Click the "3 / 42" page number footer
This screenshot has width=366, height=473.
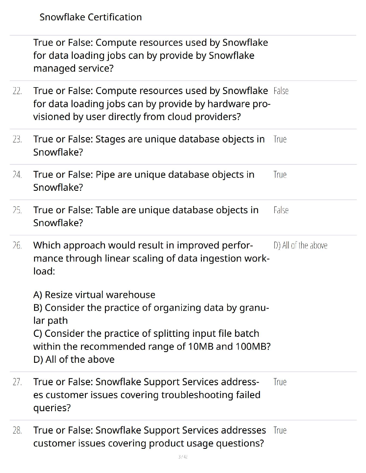[x=183, y=457]
